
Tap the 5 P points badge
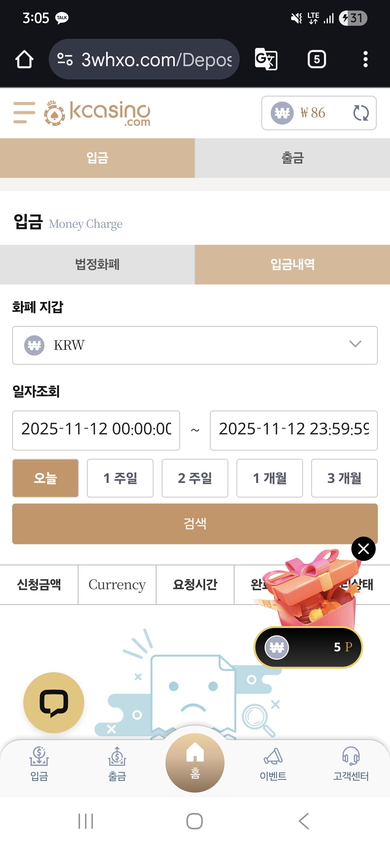[x=308, y=647]
